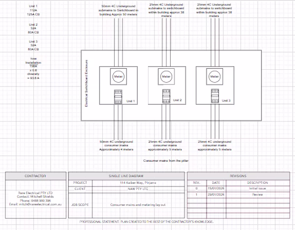Click the 'PROFESSIONAL STATEMENT' footer line
This screenshot has width=295, height=230.
tap(147, 222)
